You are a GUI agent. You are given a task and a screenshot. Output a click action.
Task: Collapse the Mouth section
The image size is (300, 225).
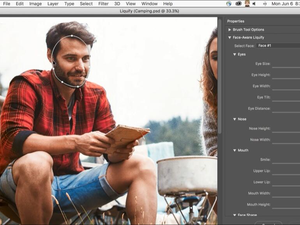point(235,150)
